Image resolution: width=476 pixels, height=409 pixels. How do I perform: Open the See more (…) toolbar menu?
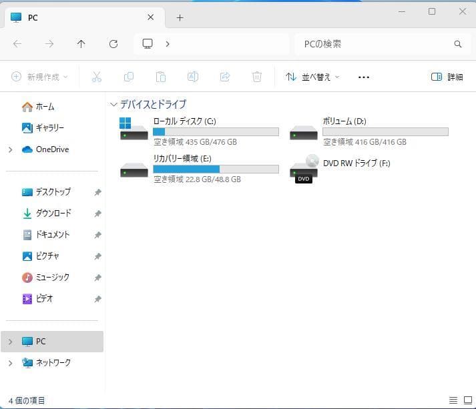(x=364, y=77)
